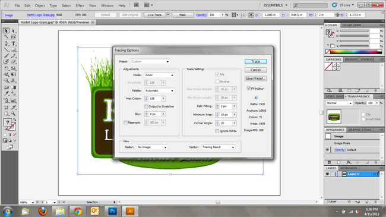Click the None swatch in Swatches panel
Image resolution: width=386 pixels, height=217 pixels.
pyautogui.click(x=328, y=67)
